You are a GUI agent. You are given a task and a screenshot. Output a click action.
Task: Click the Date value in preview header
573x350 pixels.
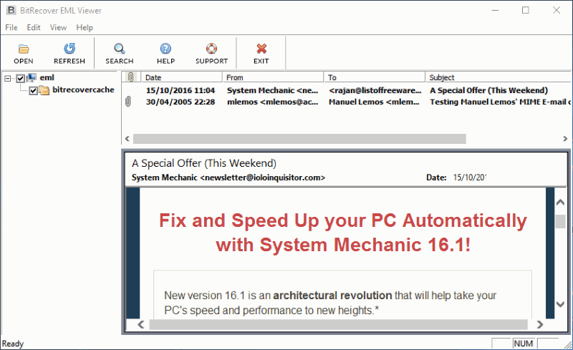click(469, 178)
